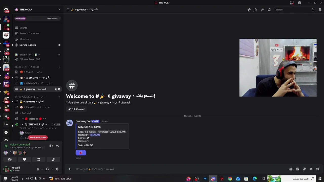Open GIF picker

[x=297, y=169]
